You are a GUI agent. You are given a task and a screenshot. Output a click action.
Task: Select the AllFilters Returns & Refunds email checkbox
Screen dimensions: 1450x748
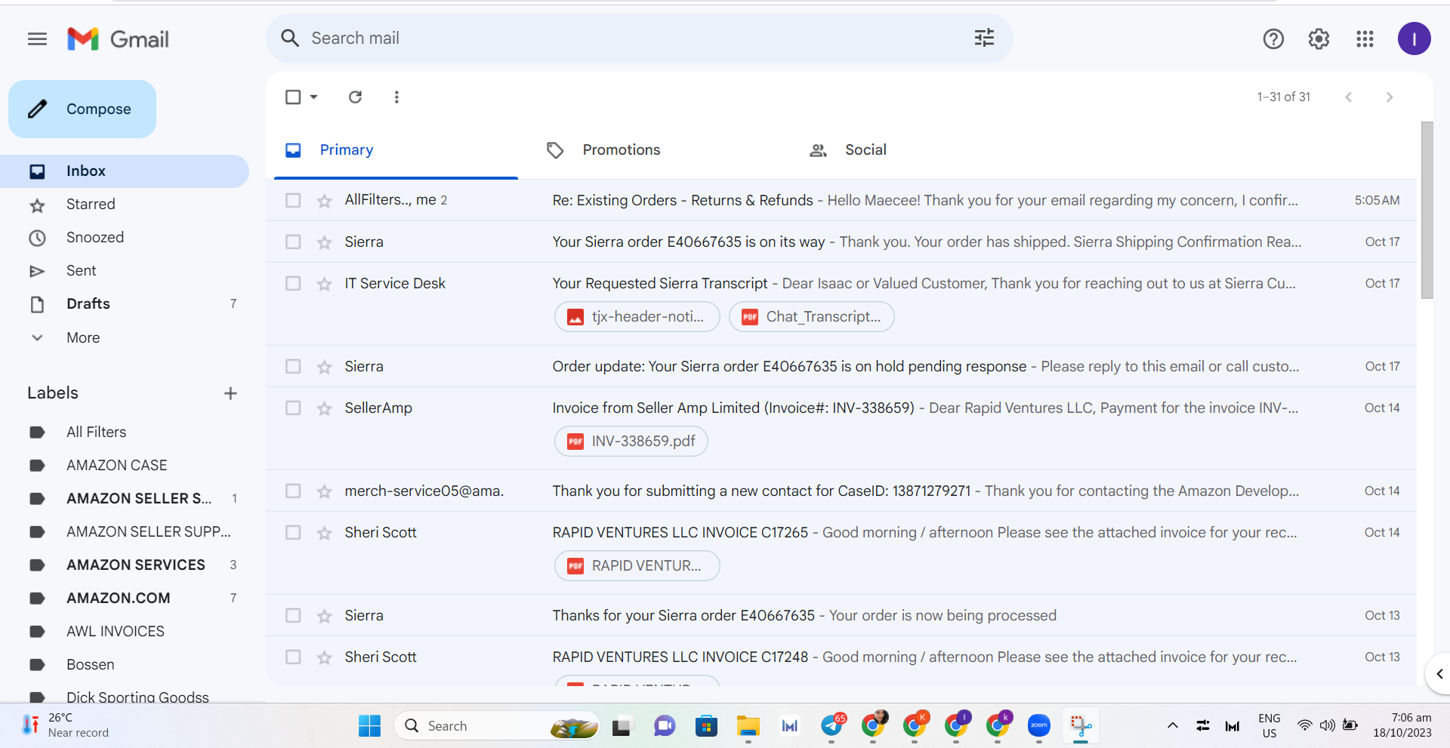coord(293,200)
